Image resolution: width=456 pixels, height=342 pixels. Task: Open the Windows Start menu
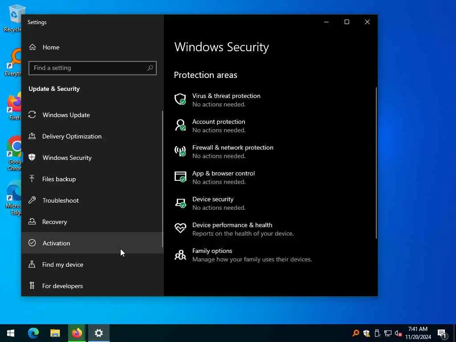11,333
